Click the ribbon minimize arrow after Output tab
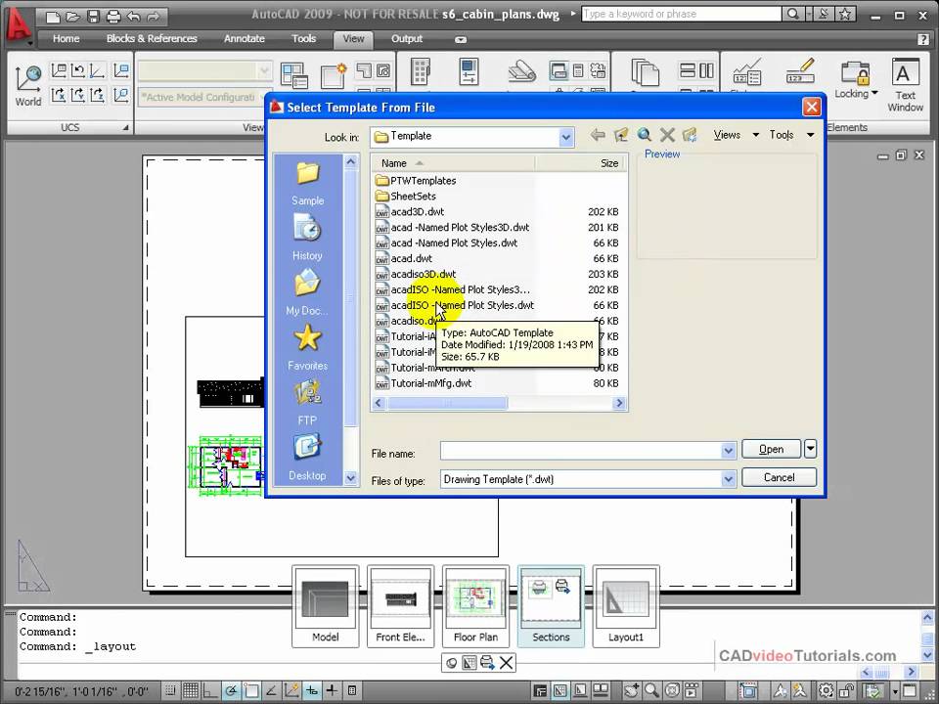The width and height of the screenshot is (939, 704). (x=460, y=39)
